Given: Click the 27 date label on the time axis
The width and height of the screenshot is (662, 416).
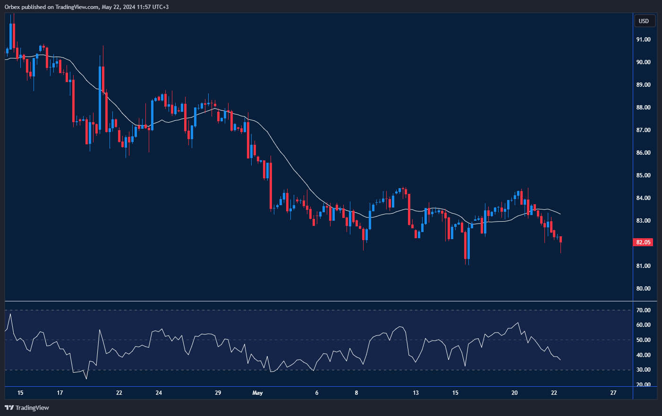Looking at the screenshot, I should 614,392.
